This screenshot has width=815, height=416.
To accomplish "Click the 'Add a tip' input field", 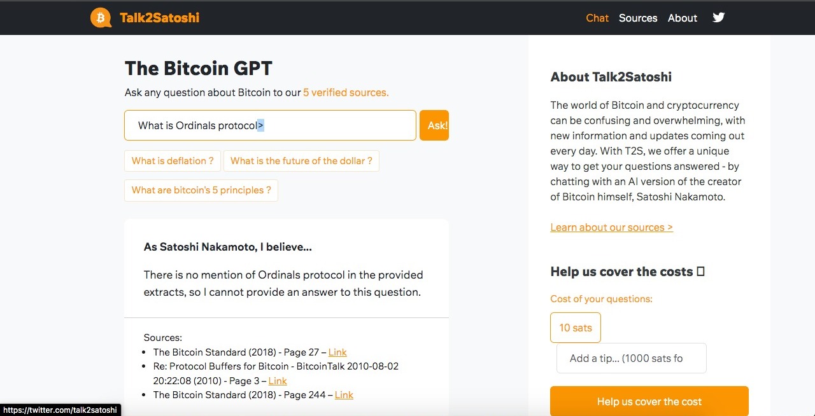I will (631, 358).
